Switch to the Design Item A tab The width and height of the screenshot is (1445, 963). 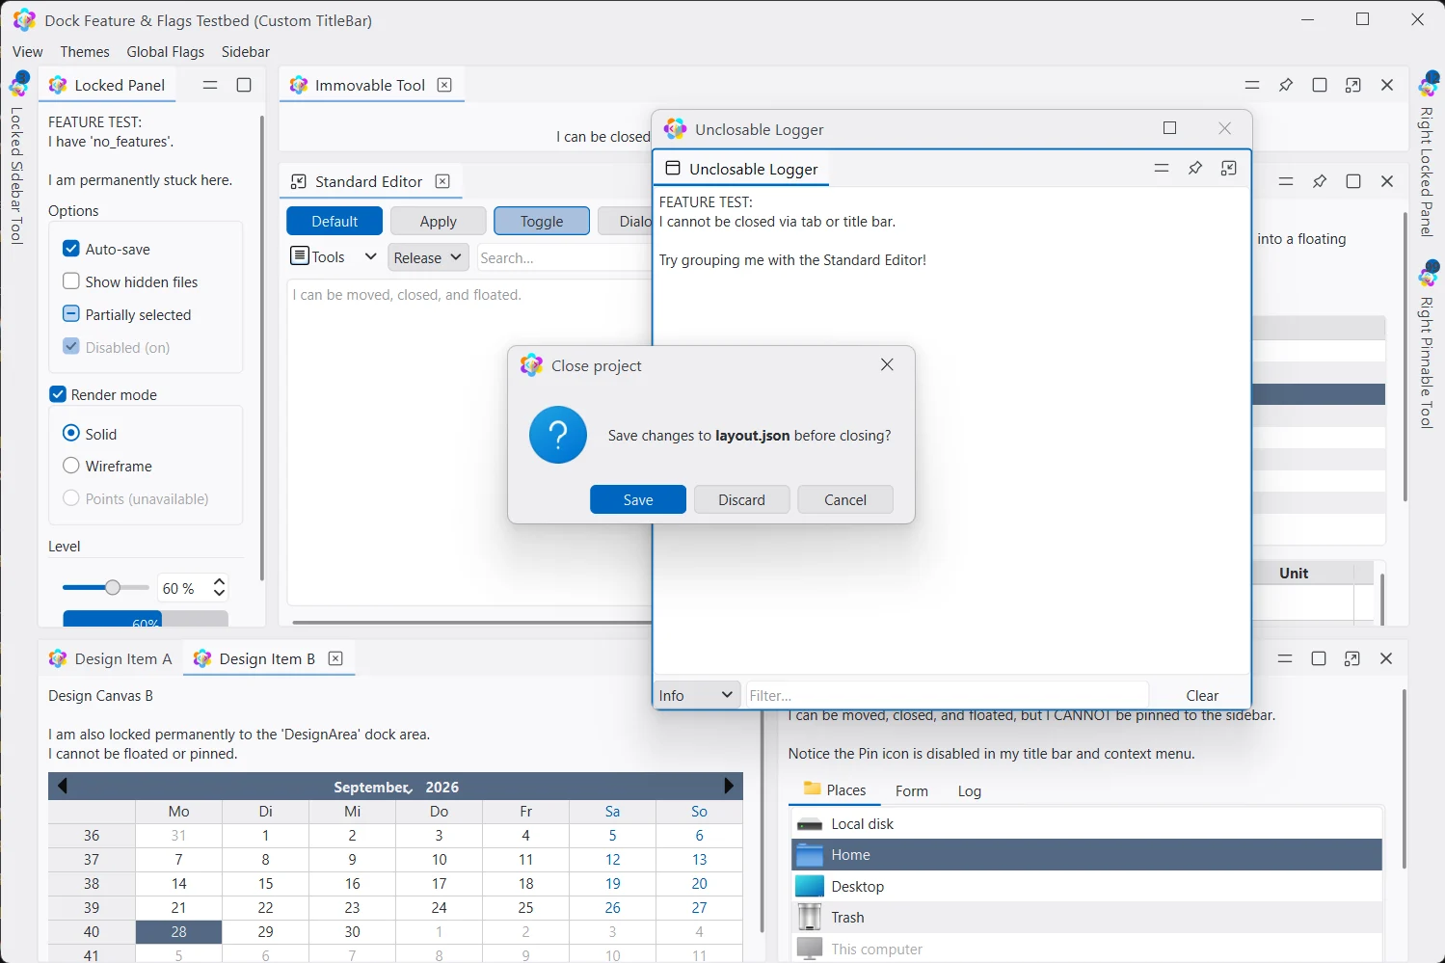(x=111, y=658)
